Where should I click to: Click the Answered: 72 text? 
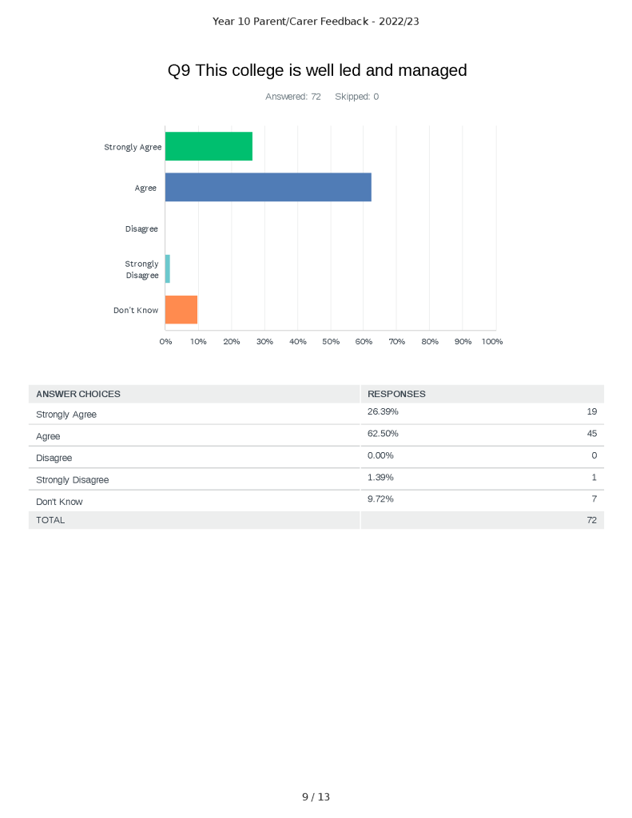292,97
